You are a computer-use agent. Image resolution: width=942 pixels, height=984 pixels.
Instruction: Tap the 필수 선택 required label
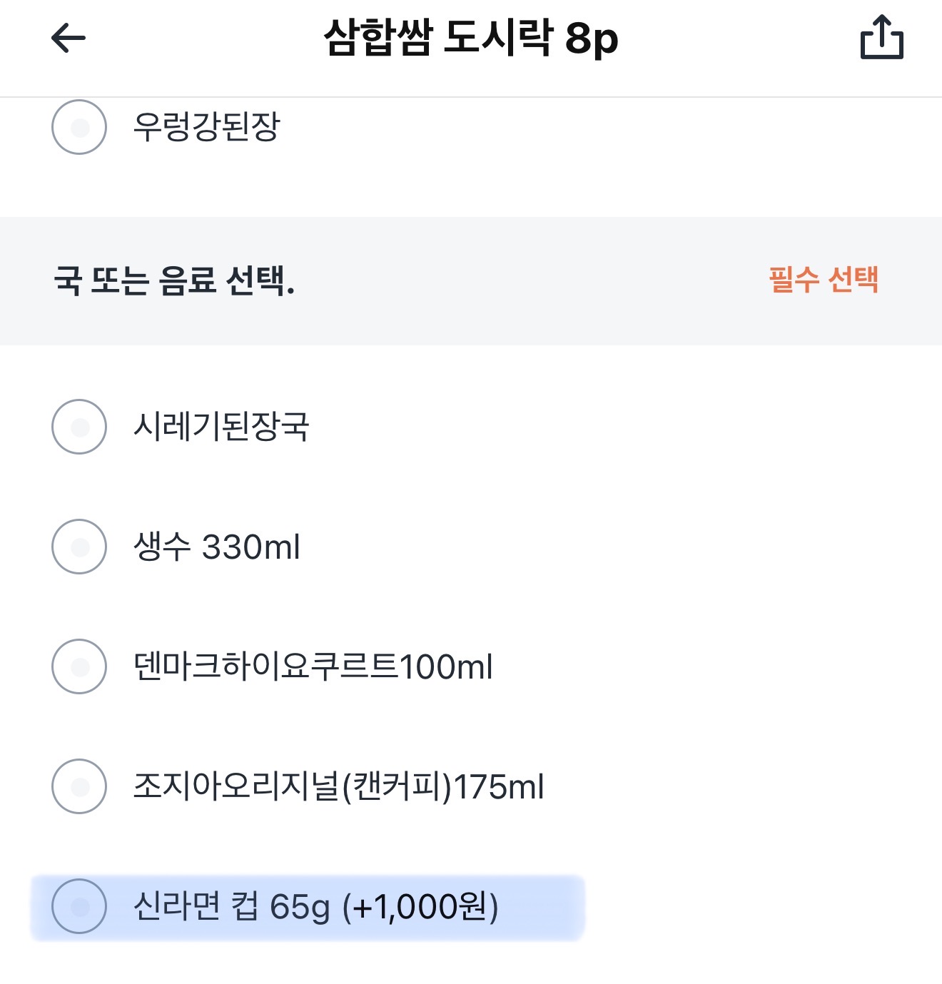click(823, 280)
